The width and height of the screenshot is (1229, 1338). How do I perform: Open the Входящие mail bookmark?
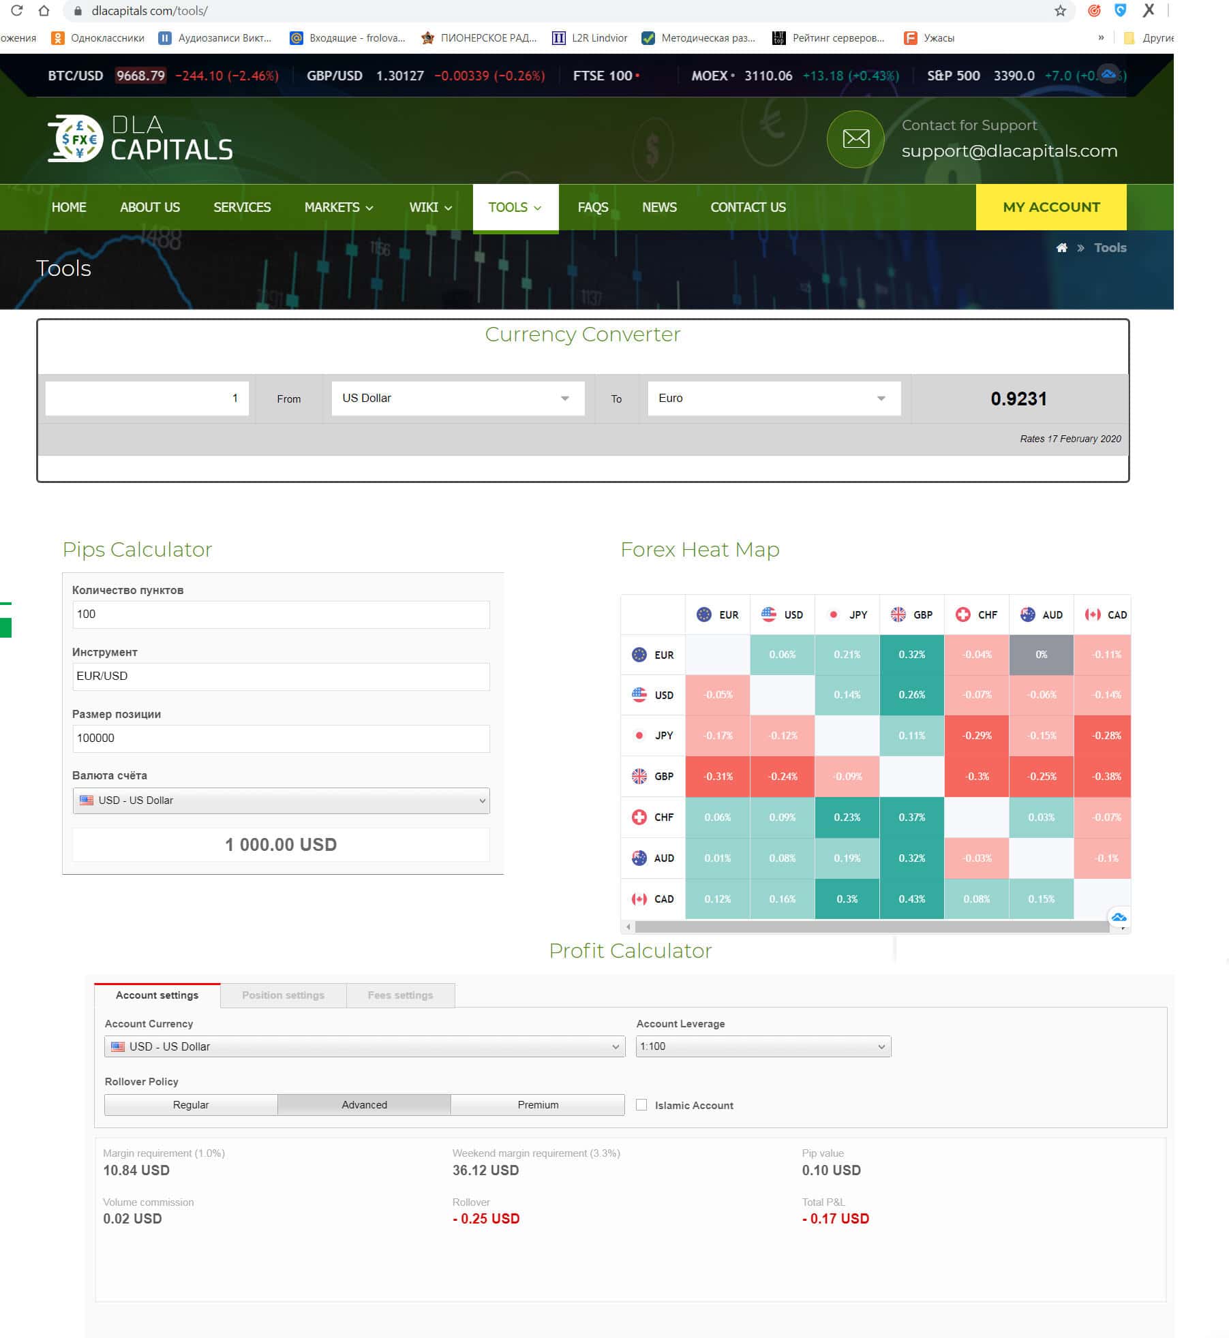[x=348, y=38]
